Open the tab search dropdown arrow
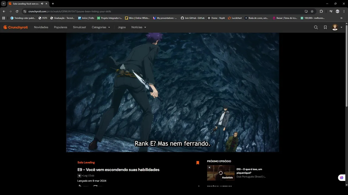The width and height of the screenshot is (348, 195). tap(4, 4)
